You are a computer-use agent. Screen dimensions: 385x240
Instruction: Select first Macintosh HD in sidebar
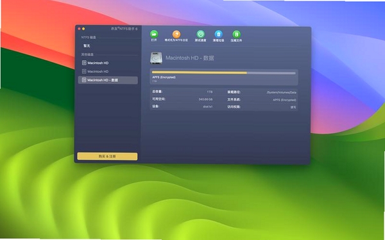tap(108, 63)
